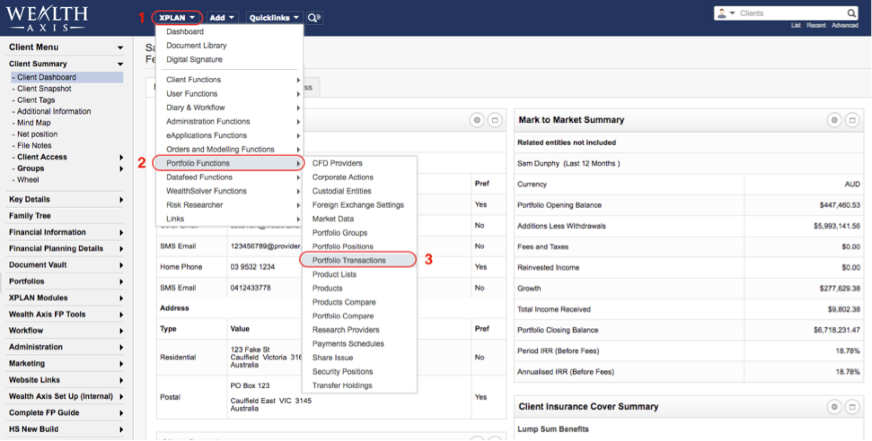Click the Recent link under search
Image resolution: width=872 pixels, height=441 pixels.
pos(816,25)
